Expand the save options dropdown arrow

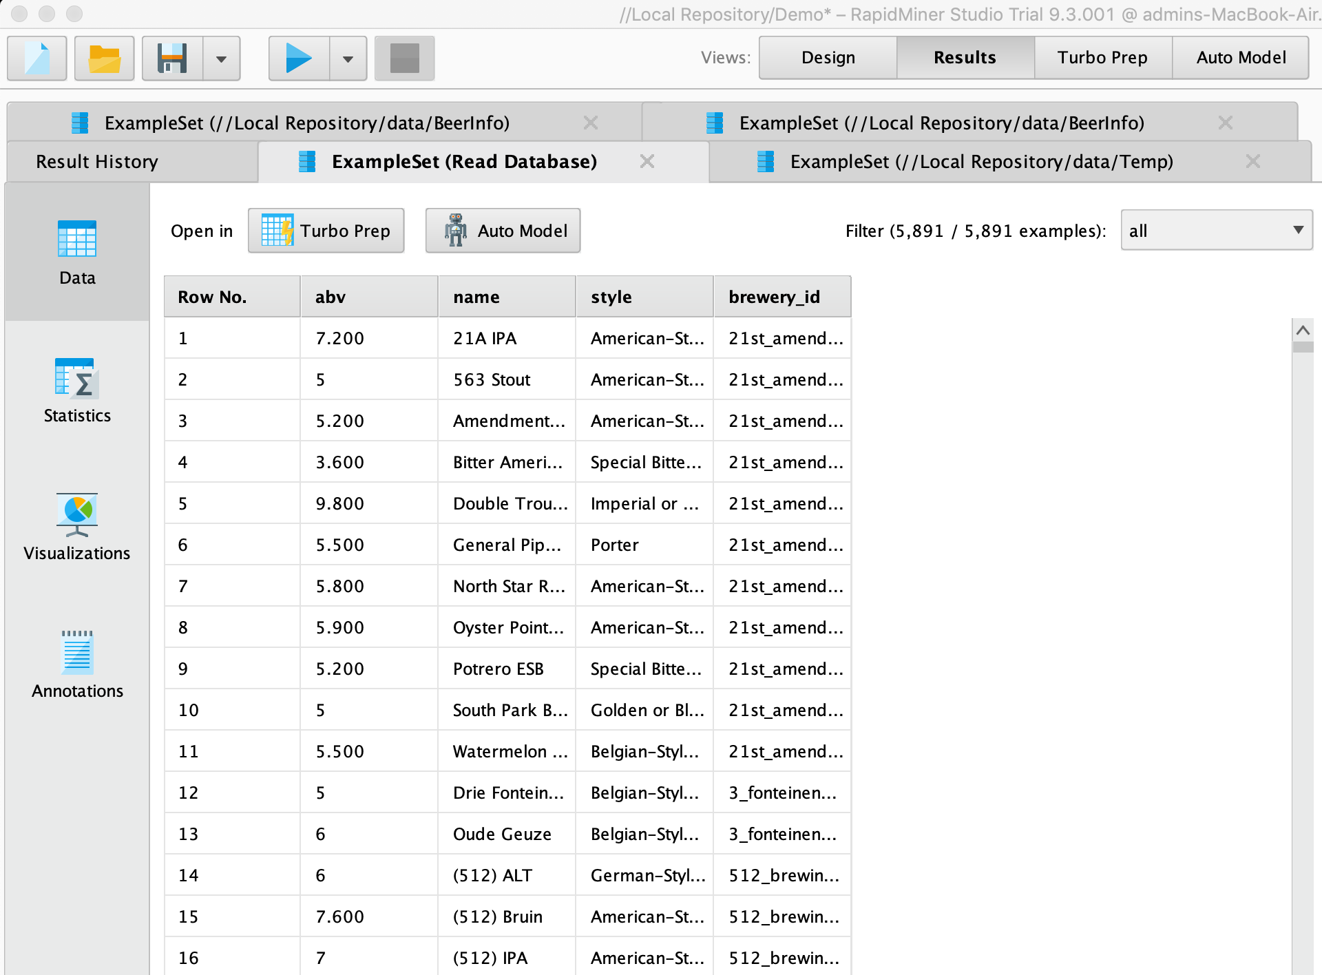click(221, 59)
